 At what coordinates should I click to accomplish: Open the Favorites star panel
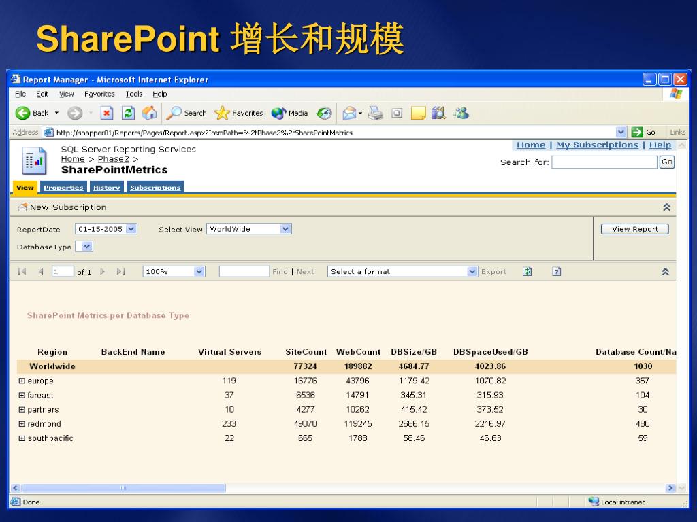239,114
